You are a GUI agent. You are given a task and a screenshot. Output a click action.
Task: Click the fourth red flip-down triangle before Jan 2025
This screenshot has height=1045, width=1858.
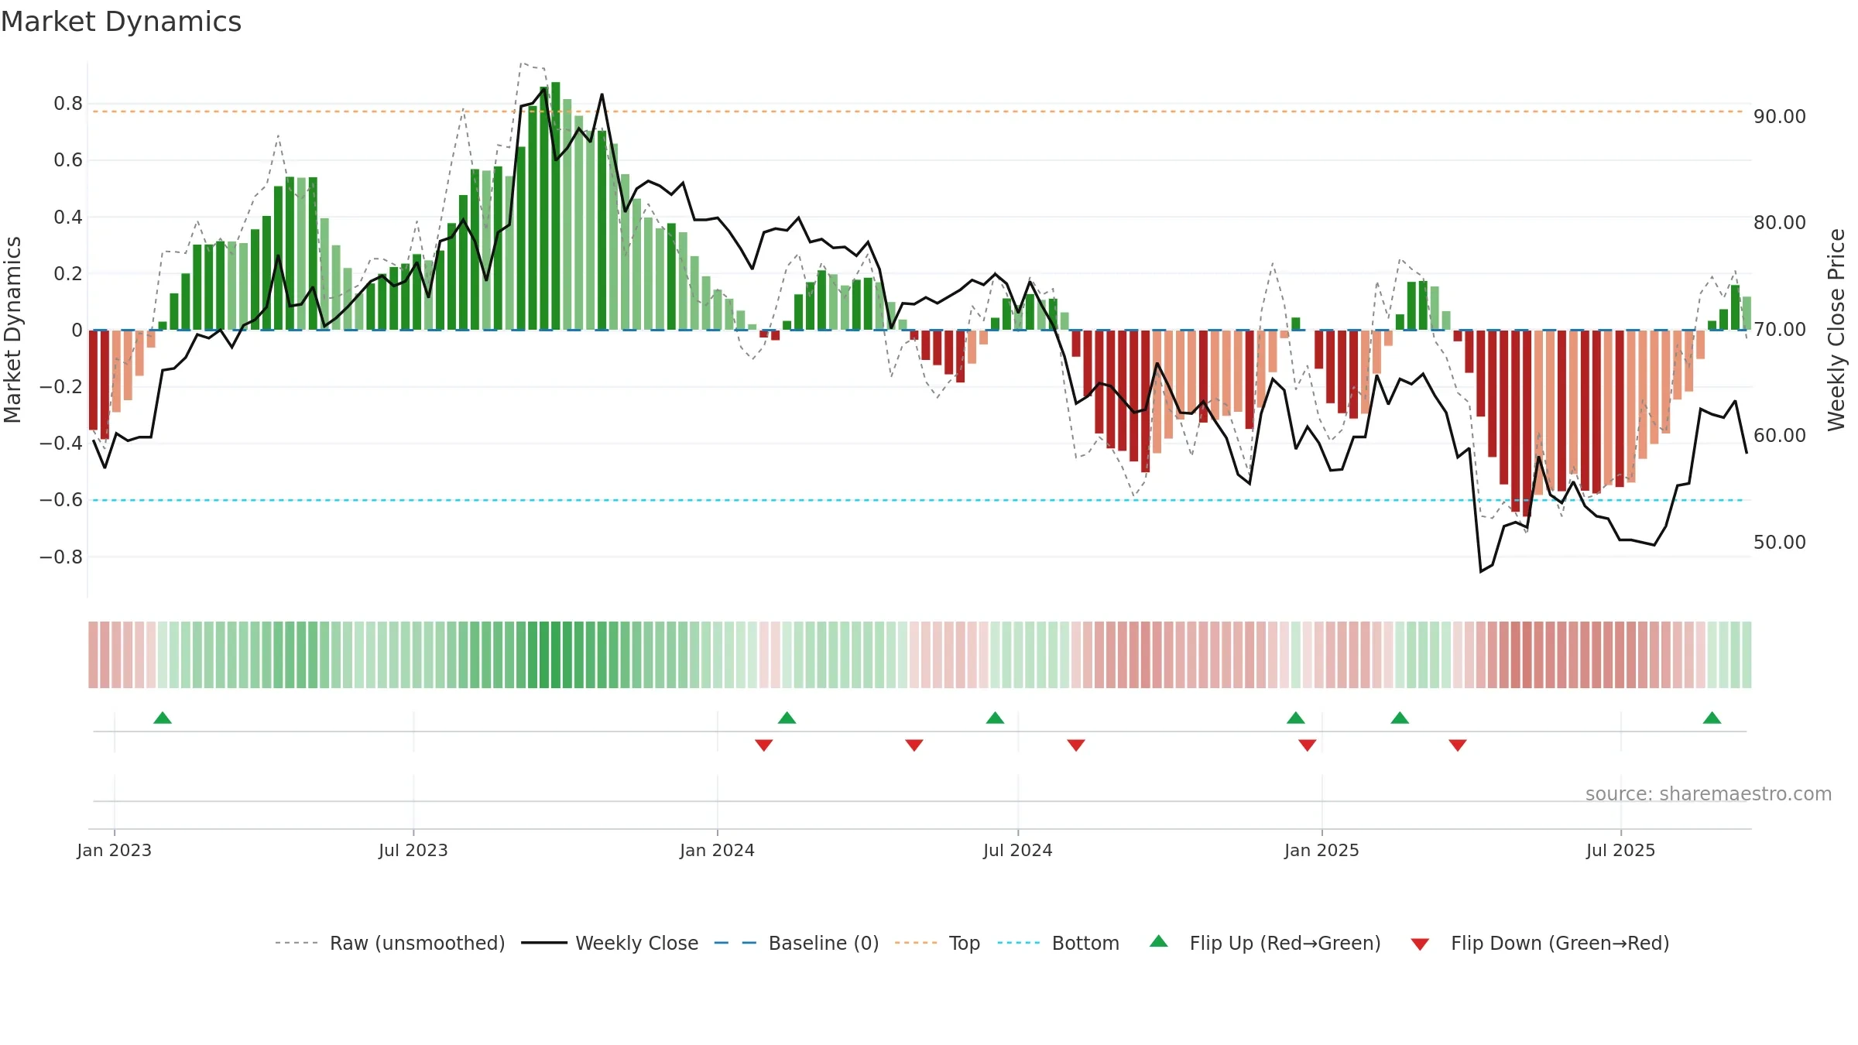(x=1308, y=745)
